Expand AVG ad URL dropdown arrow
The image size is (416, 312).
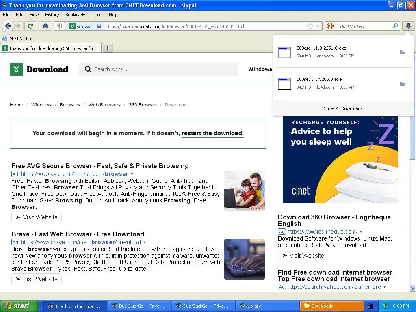(x=132, y=174)
